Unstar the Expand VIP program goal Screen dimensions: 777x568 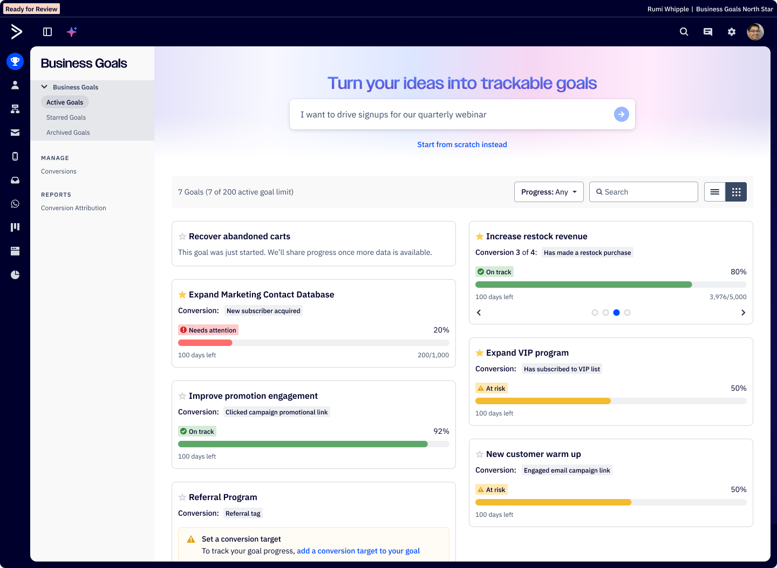point(480,353)
